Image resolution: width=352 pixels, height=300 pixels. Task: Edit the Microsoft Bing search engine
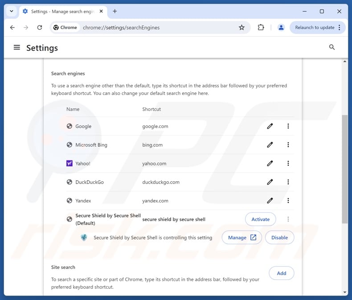(x=270, y=144)
